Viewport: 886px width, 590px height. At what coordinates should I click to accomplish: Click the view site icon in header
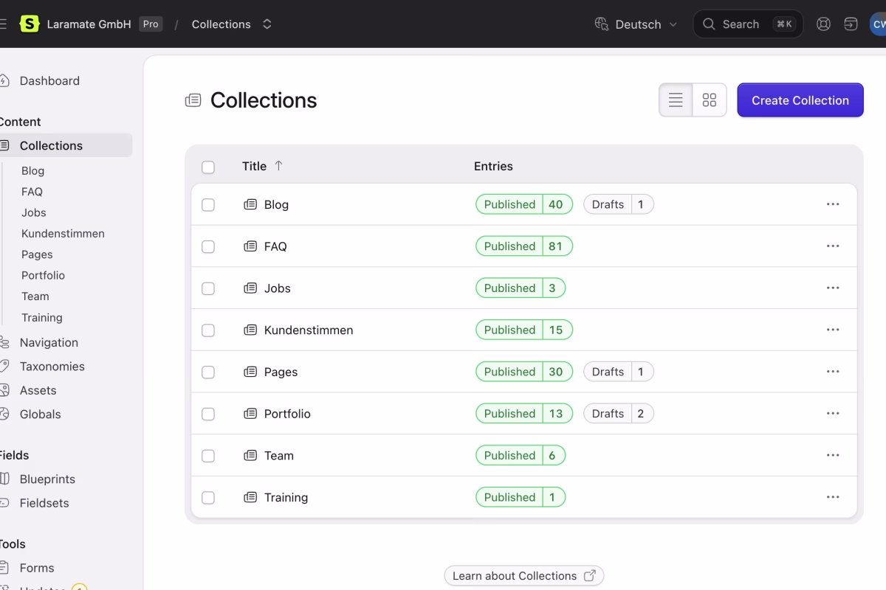click(x=851, y=24)
